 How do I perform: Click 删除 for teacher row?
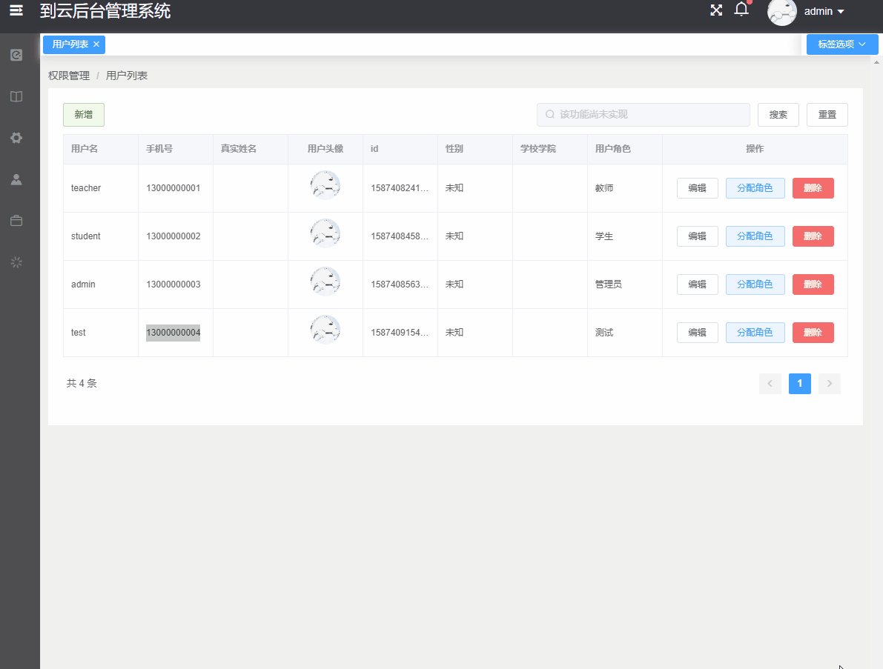813,188
